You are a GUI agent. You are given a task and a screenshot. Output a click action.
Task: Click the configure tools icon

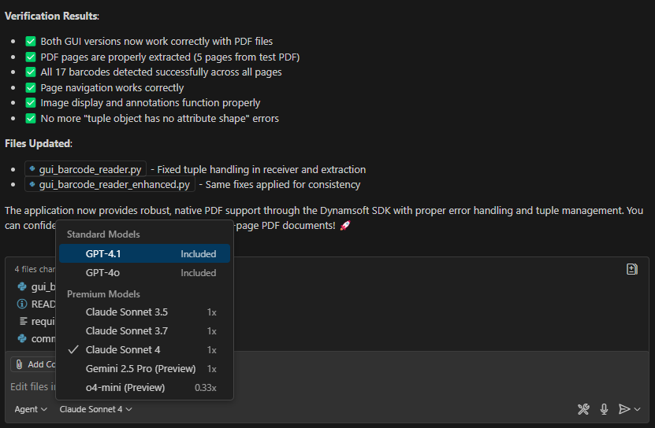point(583,409)
